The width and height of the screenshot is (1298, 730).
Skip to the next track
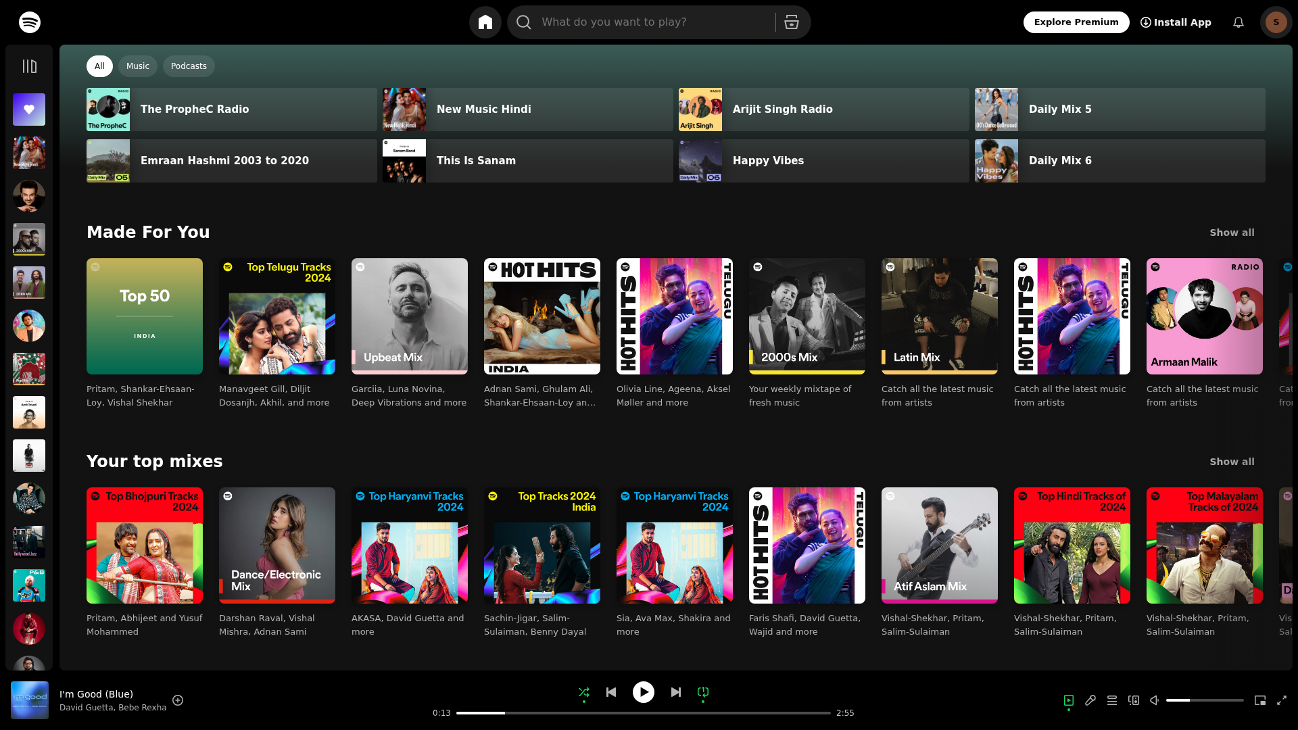(676, 692)
